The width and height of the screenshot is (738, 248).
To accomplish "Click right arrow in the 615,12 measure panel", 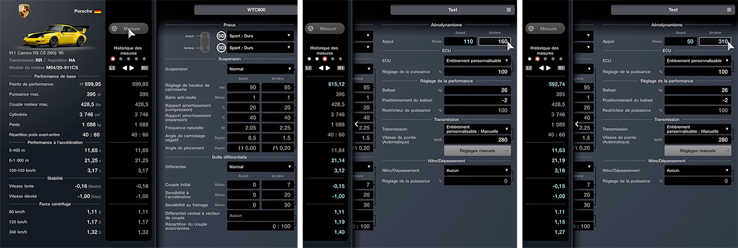I will (329, 68).
